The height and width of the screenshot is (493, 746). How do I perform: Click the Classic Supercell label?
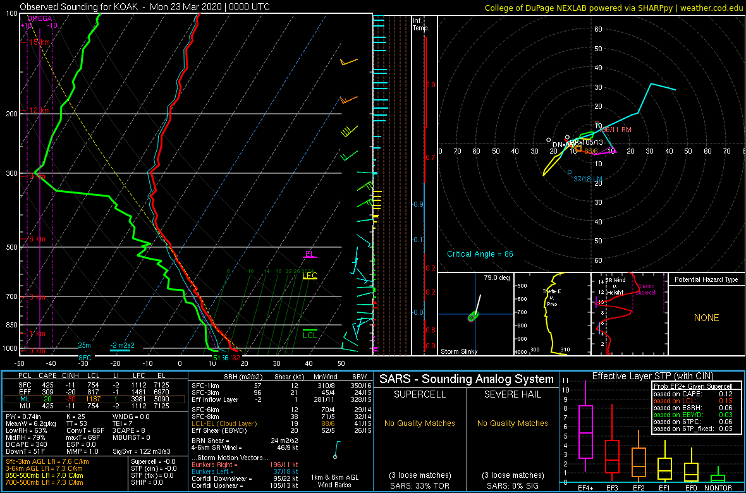646,290
